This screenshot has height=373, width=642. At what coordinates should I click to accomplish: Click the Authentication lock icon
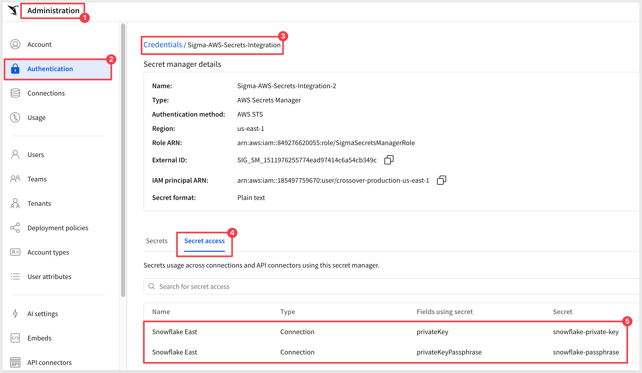(x=15, y=69)
